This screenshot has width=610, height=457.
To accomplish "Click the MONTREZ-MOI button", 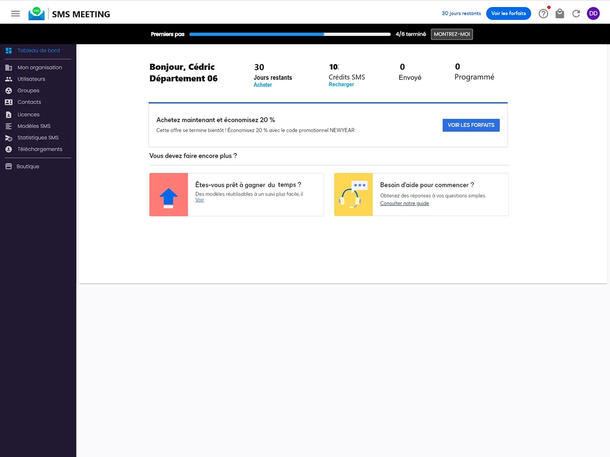I will pos(452,34).
